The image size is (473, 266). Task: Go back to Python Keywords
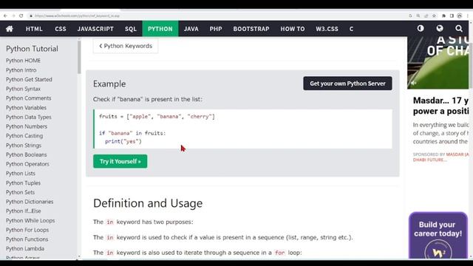point(126,46)
